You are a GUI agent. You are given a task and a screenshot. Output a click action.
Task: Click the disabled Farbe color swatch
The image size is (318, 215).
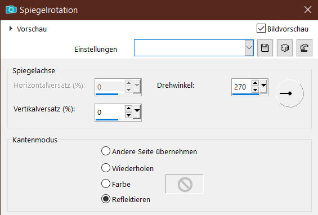coord(185,184)
